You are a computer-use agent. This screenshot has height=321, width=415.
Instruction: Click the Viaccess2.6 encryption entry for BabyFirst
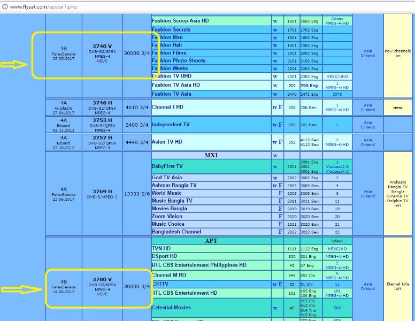pyautogui.click(x=337, y=167)
